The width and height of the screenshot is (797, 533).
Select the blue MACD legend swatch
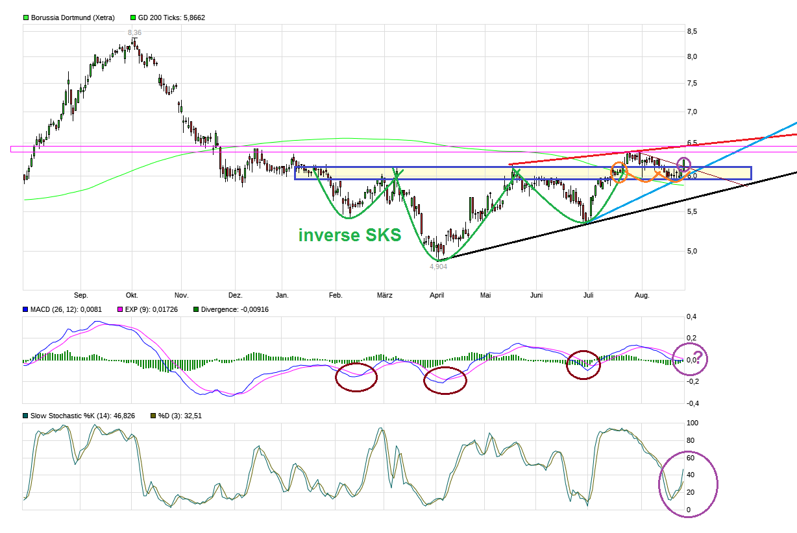[x=26, y=309]
